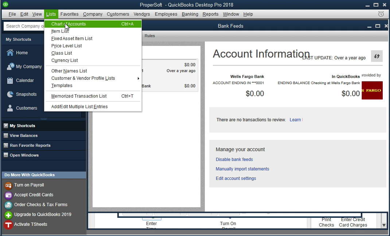Viewport: 390px width, 236px height.
Task: Open Memorized Transaction List
Action: pyautogui.click(x=93, y=96)
